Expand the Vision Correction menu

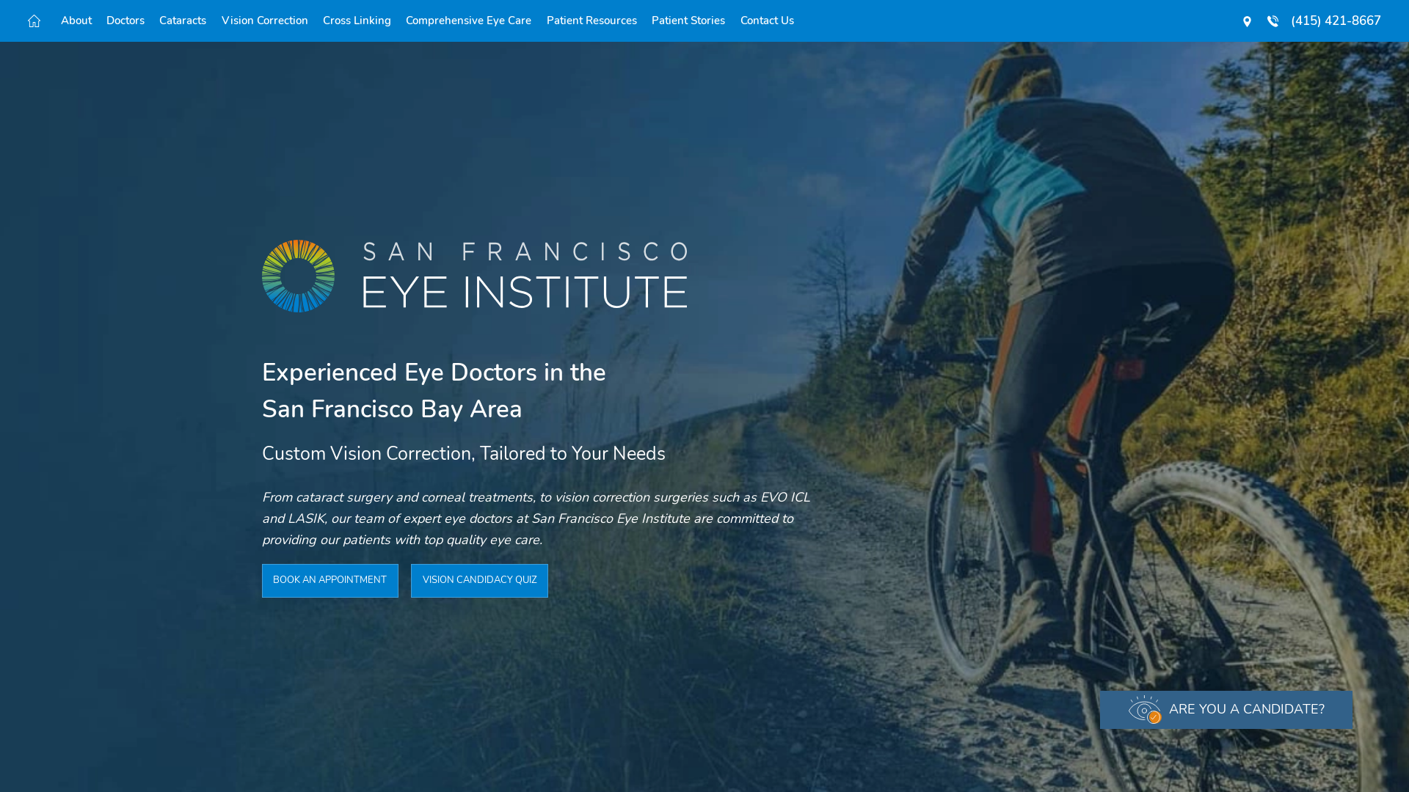click(265, 21)
